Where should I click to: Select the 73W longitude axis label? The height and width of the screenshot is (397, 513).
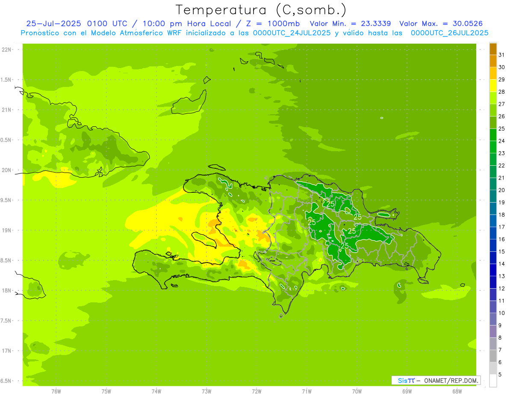tap(206, 391)
